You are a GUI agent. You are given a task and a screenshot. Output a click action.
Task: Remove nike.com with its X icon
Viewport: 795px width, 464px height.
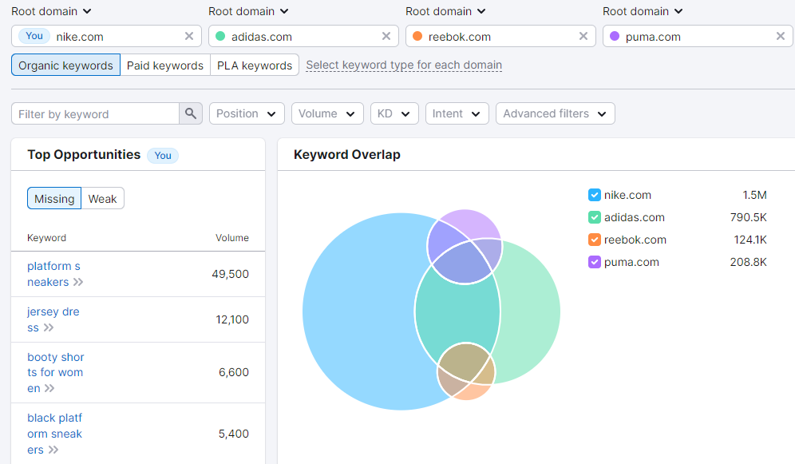pyautogui.click(x=188, y=36)
